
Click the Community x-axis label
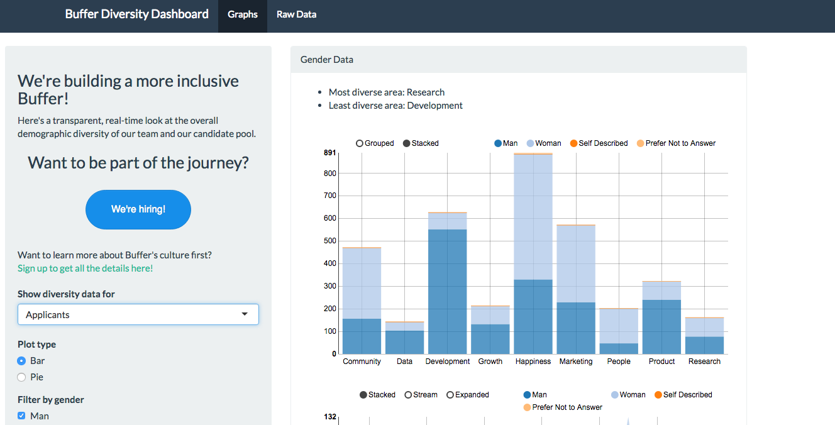point(362,362)
